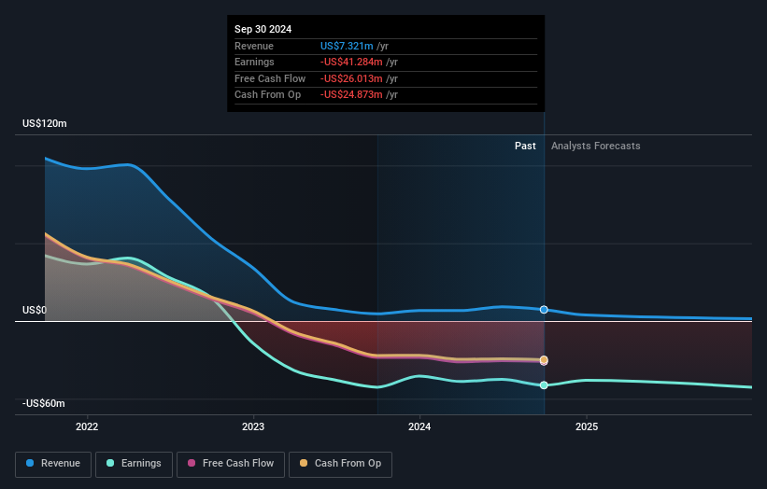Screen dimensions: 767x489
Task: Toggle the Cash From Op legend button
Action: (340, 464)
